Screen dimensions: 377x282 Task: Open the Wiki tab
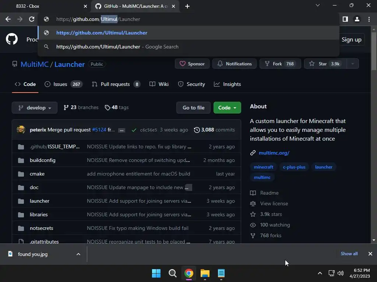(x=159, y=84)
